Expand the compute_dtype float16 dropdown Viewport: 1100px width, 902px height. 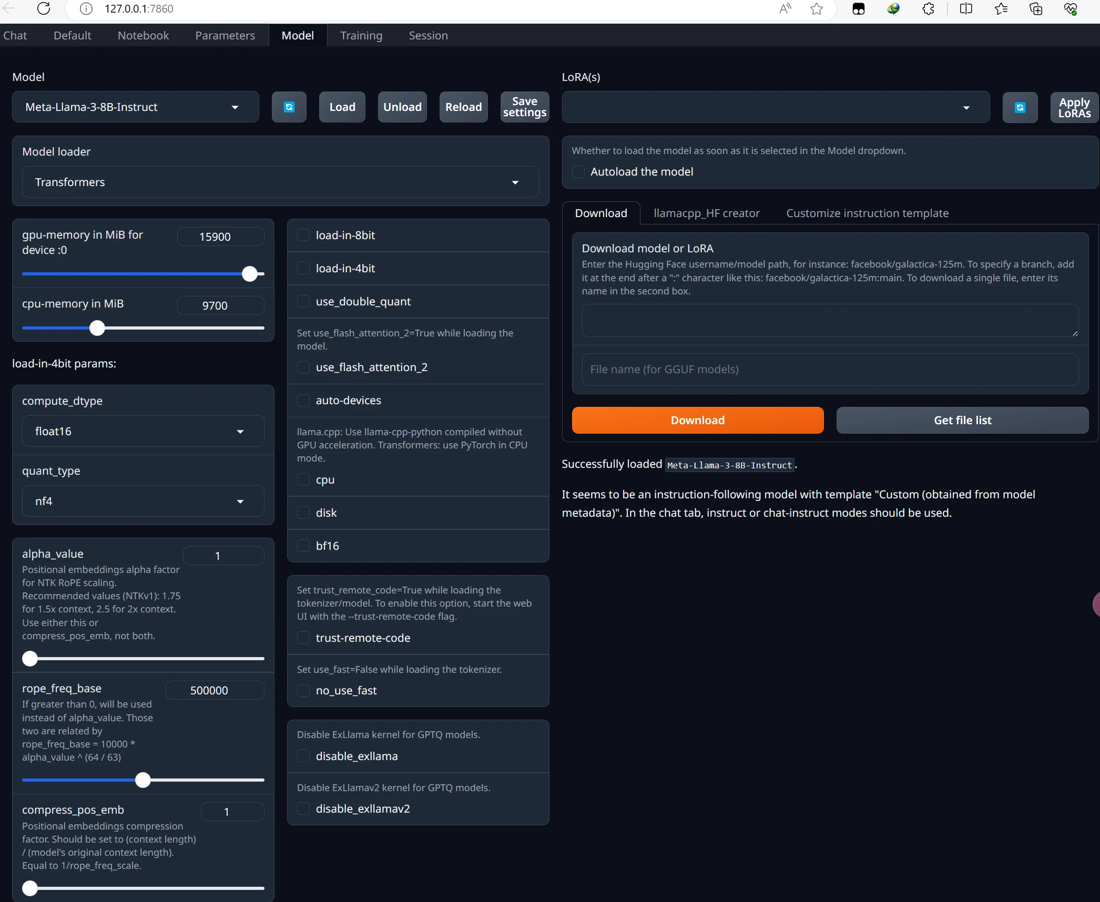pyautogui.click(x=143, y=431)
